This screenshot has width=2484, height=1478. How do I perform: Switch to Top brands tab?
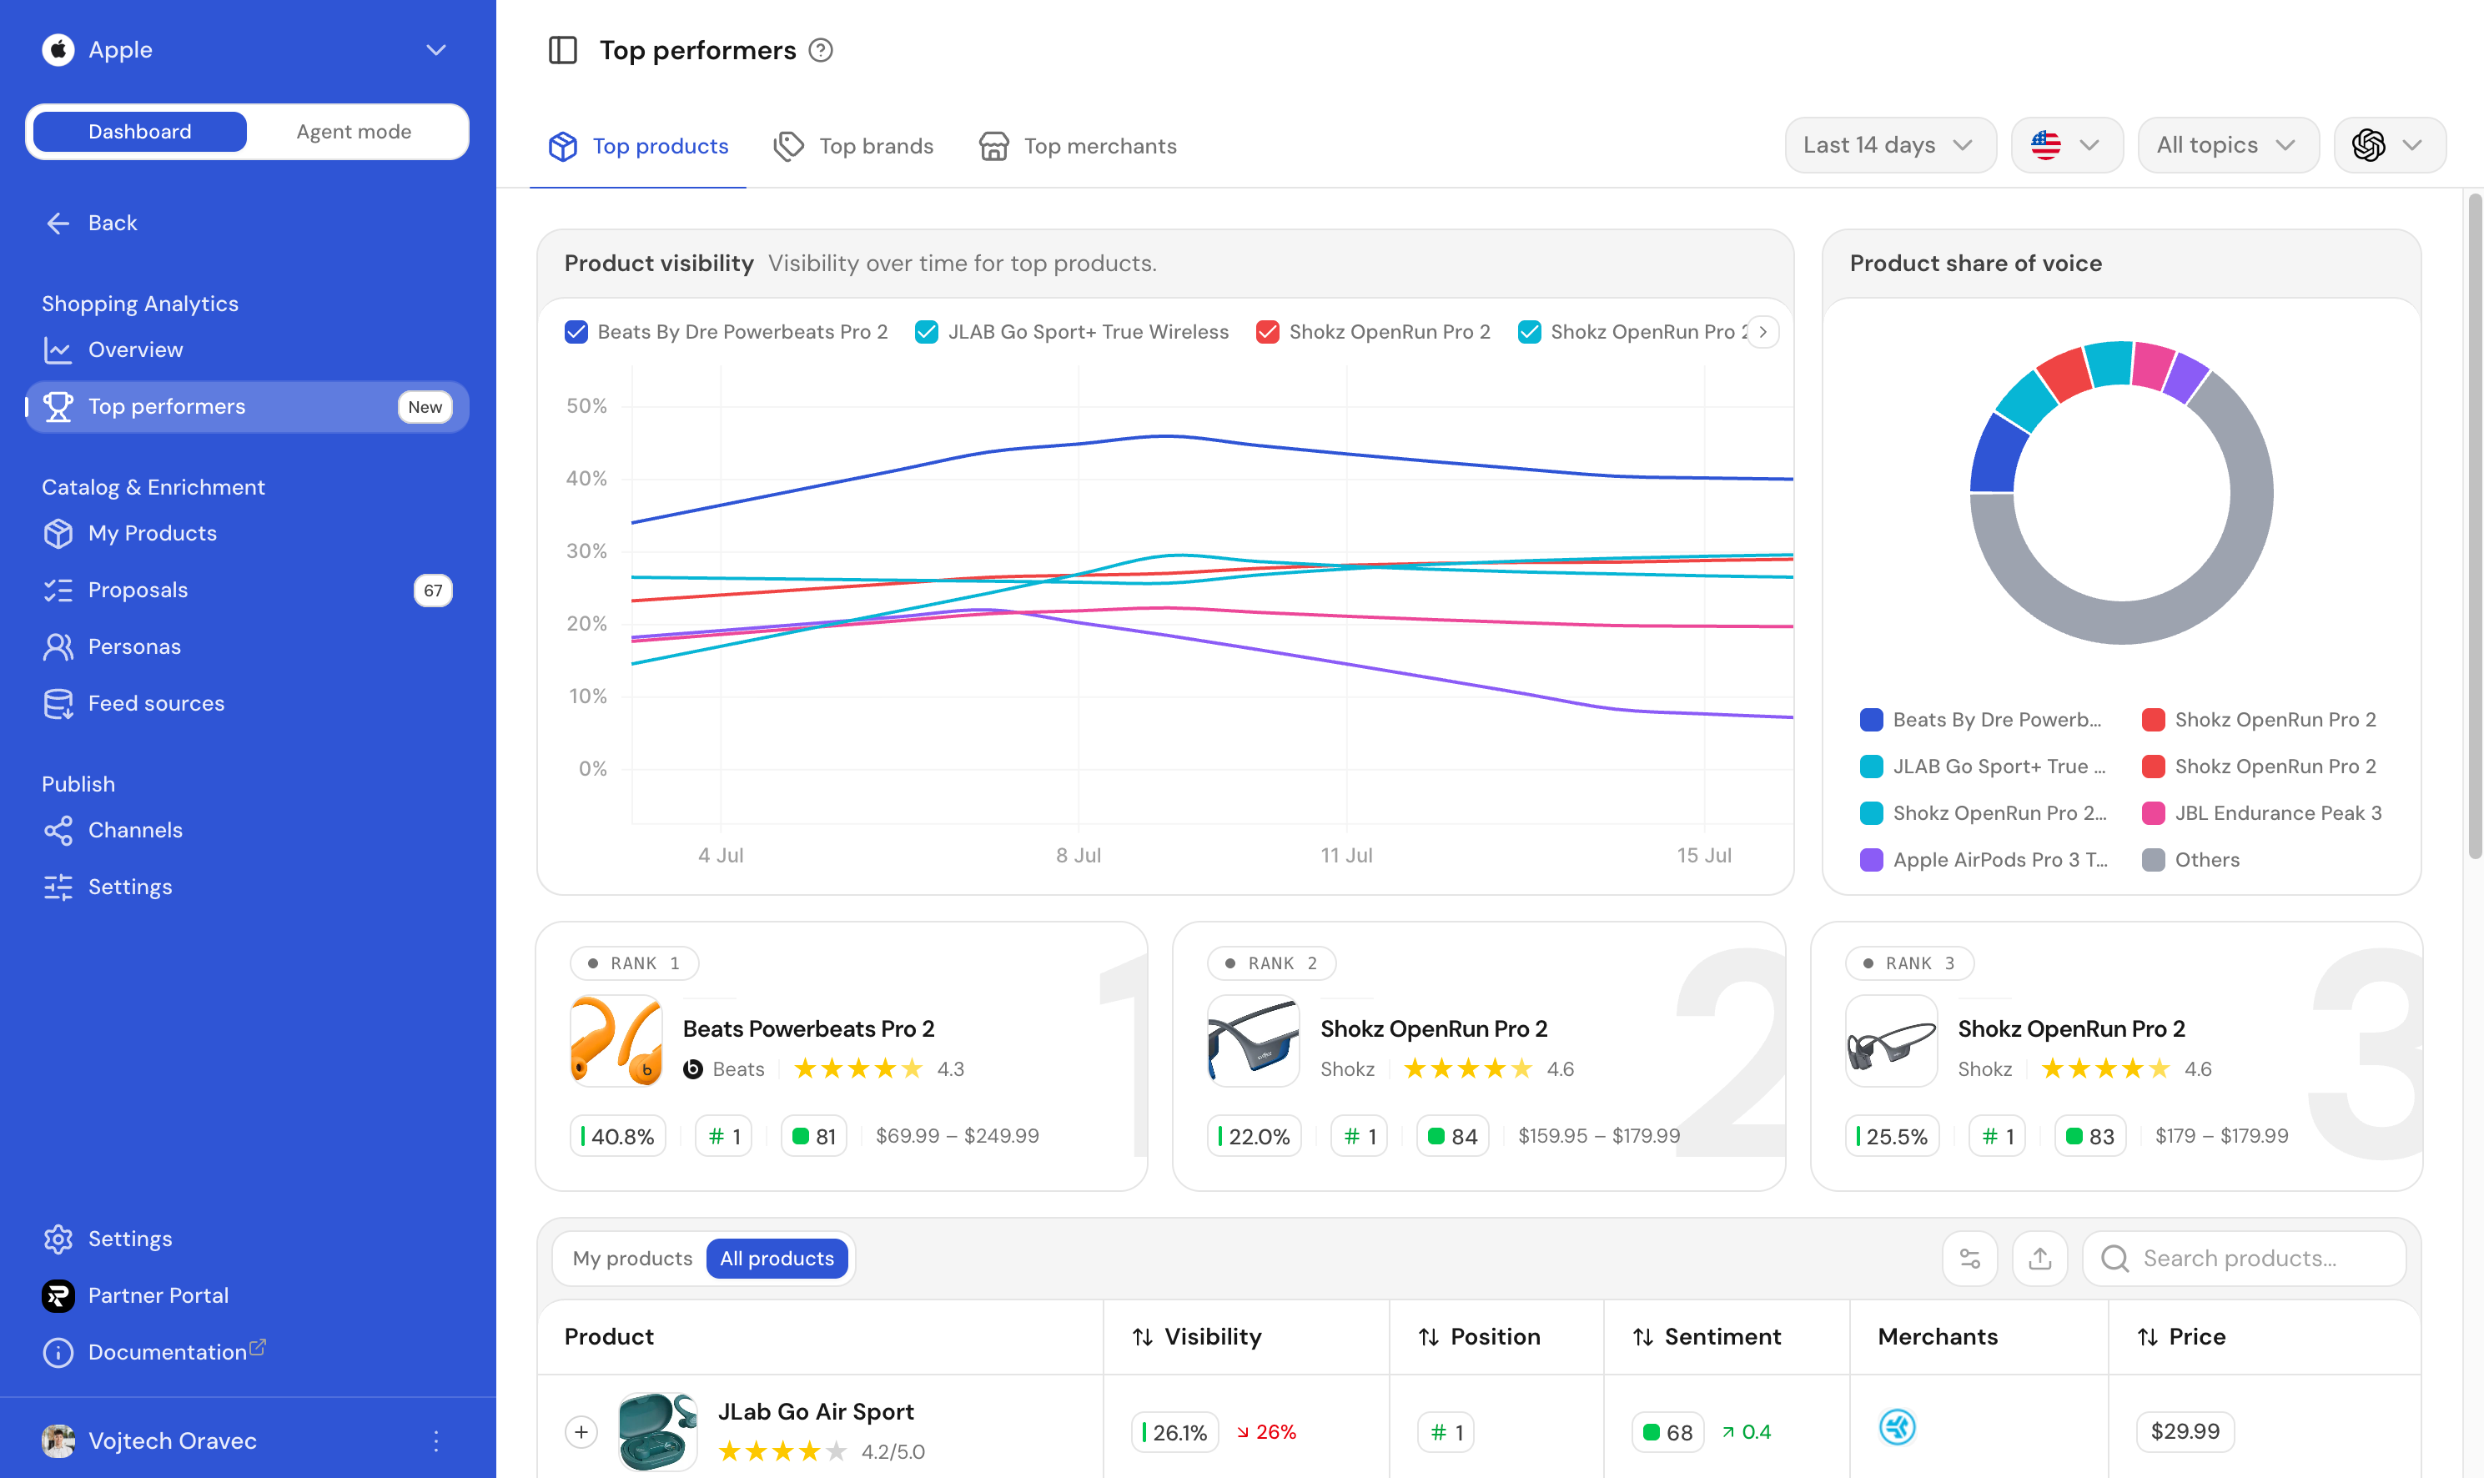pyautogui.click(x=853, y=147)
